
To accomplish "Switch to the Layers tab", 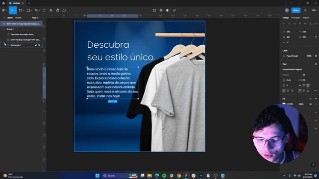I will pyautogui.click(x=9, y=18).
